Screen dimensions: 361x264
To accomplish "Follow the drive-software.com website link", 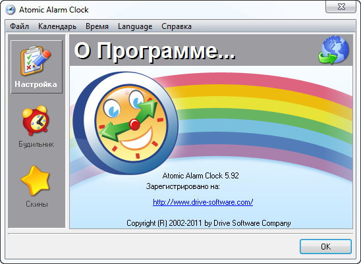I will click(x=203, y=202).
